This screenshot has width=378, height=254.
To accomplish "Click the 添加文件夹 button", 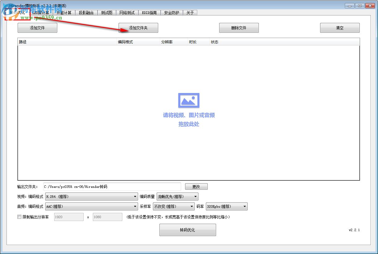I will coord(138,28).
